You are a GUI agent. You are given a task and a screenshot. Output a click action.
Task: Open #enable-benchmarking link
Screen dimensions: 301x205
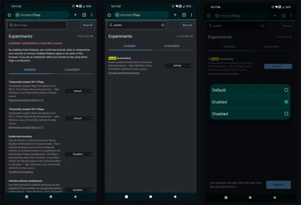[21, 172]
